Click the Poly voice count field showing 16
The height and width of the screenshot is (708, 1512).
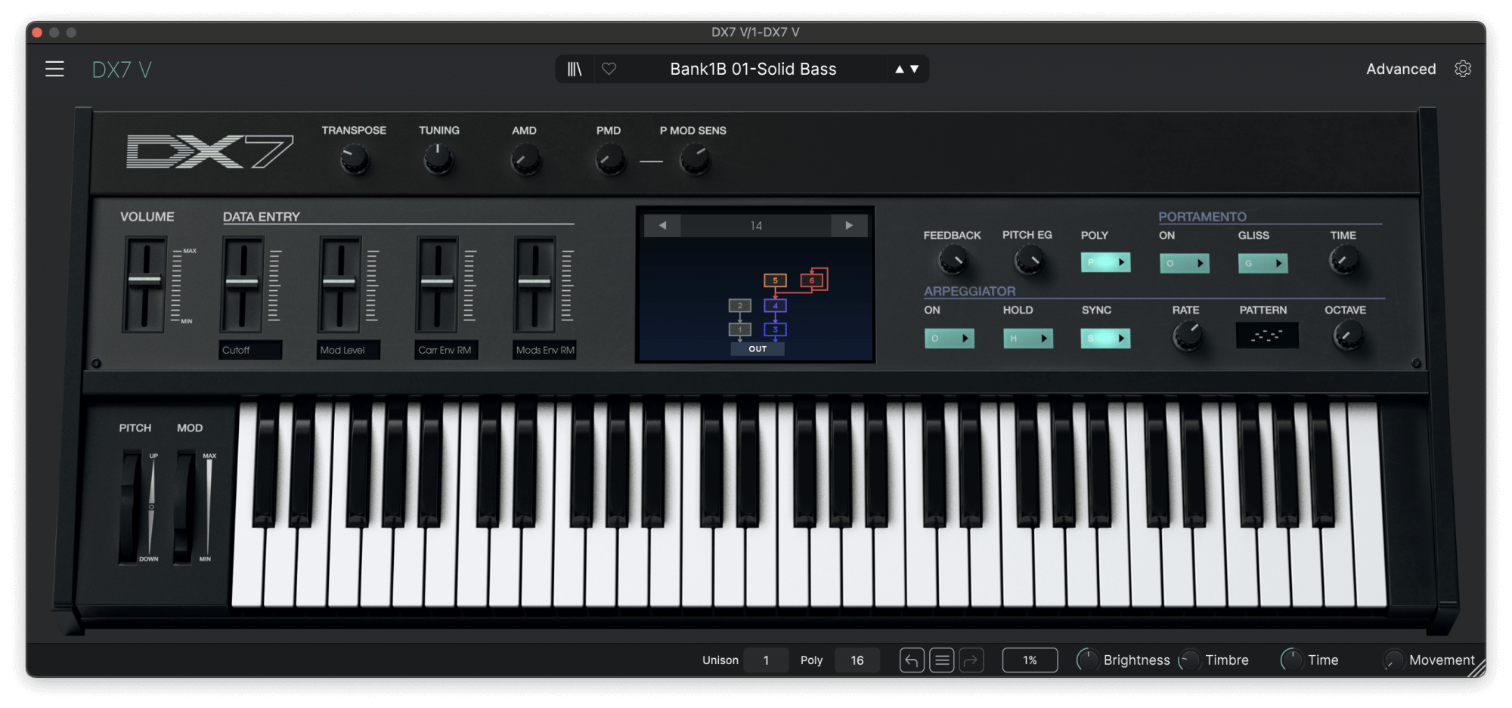857,660
